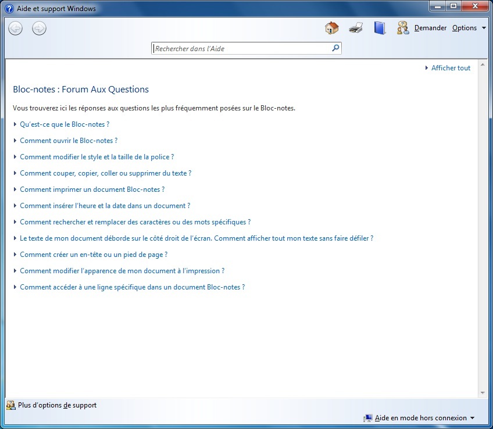
Task: Open the rechercher et remplacer question
Action: [135, 222]
